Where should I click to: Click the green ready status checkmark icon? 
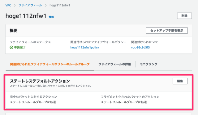coord(11,48)
